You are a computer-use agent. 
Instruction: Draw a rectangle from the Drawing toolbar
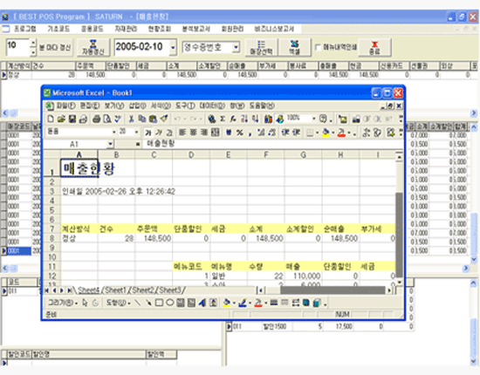pyautogui.click(x=159, y=303)
